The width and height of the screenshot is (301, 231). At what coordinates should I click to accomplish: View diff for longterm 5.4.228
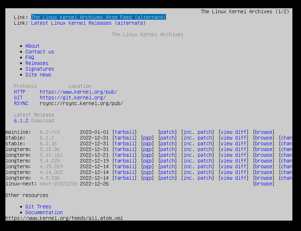click(234, 161)
